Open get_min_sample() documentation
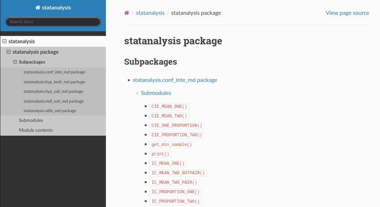The height and width of the screenshot is (207, 380). (172, 144)
